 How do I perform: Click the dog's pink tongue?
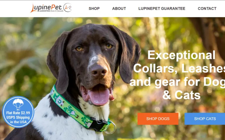tap(99, 96)
